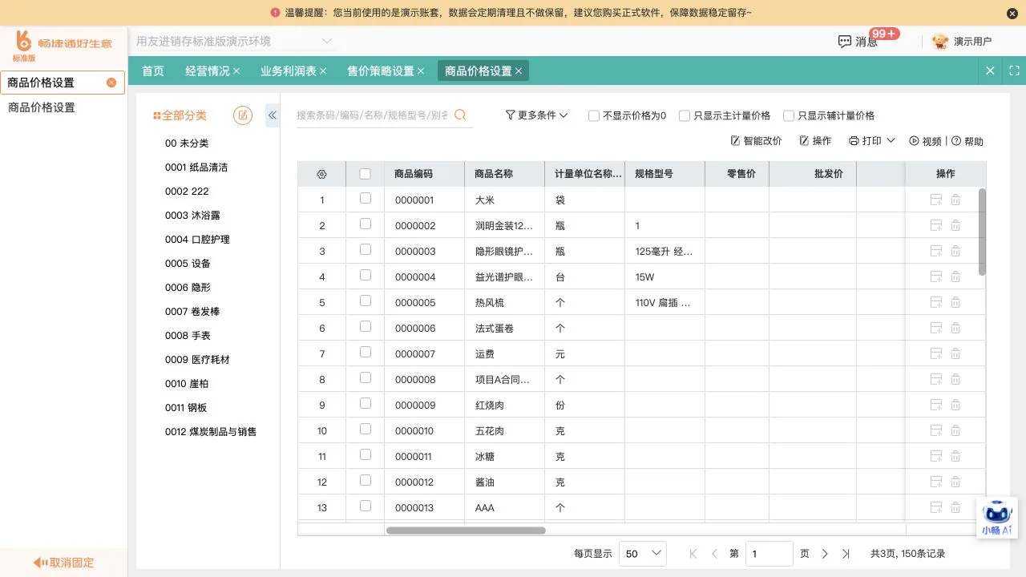Click the 操作 toolbar button
This screenshot has width=1026, height=577.
click(x=815, y=141)
